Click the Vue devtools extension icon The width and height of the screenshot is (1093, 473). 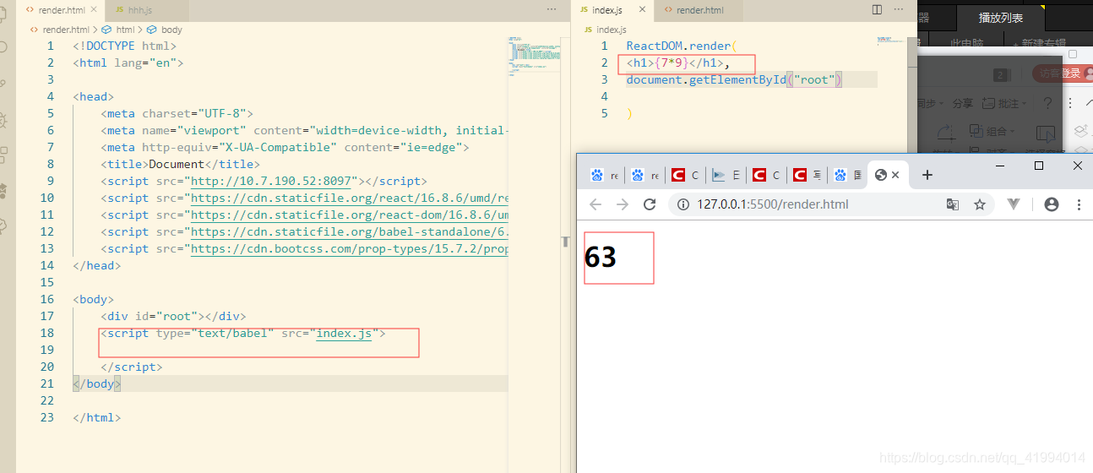click(1014, 204)
